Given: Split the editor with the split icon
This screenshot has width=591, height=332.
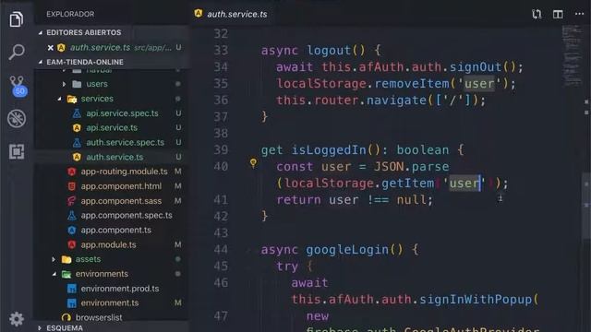Looking at the screenshot, I should coord(558,15).
